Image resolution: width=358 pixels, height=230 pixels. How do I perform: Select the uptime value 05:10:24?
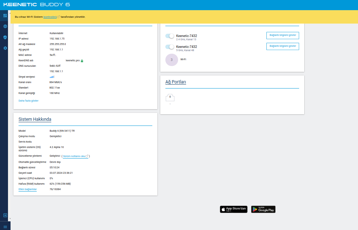point(55,168)
